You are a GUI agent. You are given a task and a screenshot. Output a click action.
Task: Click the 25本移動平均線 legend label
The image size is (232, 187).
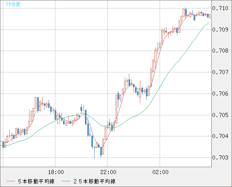[95, 181]
